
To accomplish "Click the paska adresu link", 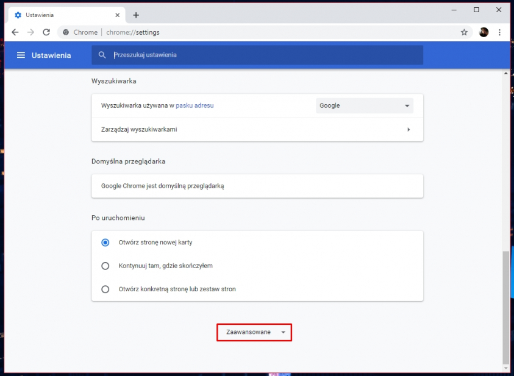I will point(195,105).
